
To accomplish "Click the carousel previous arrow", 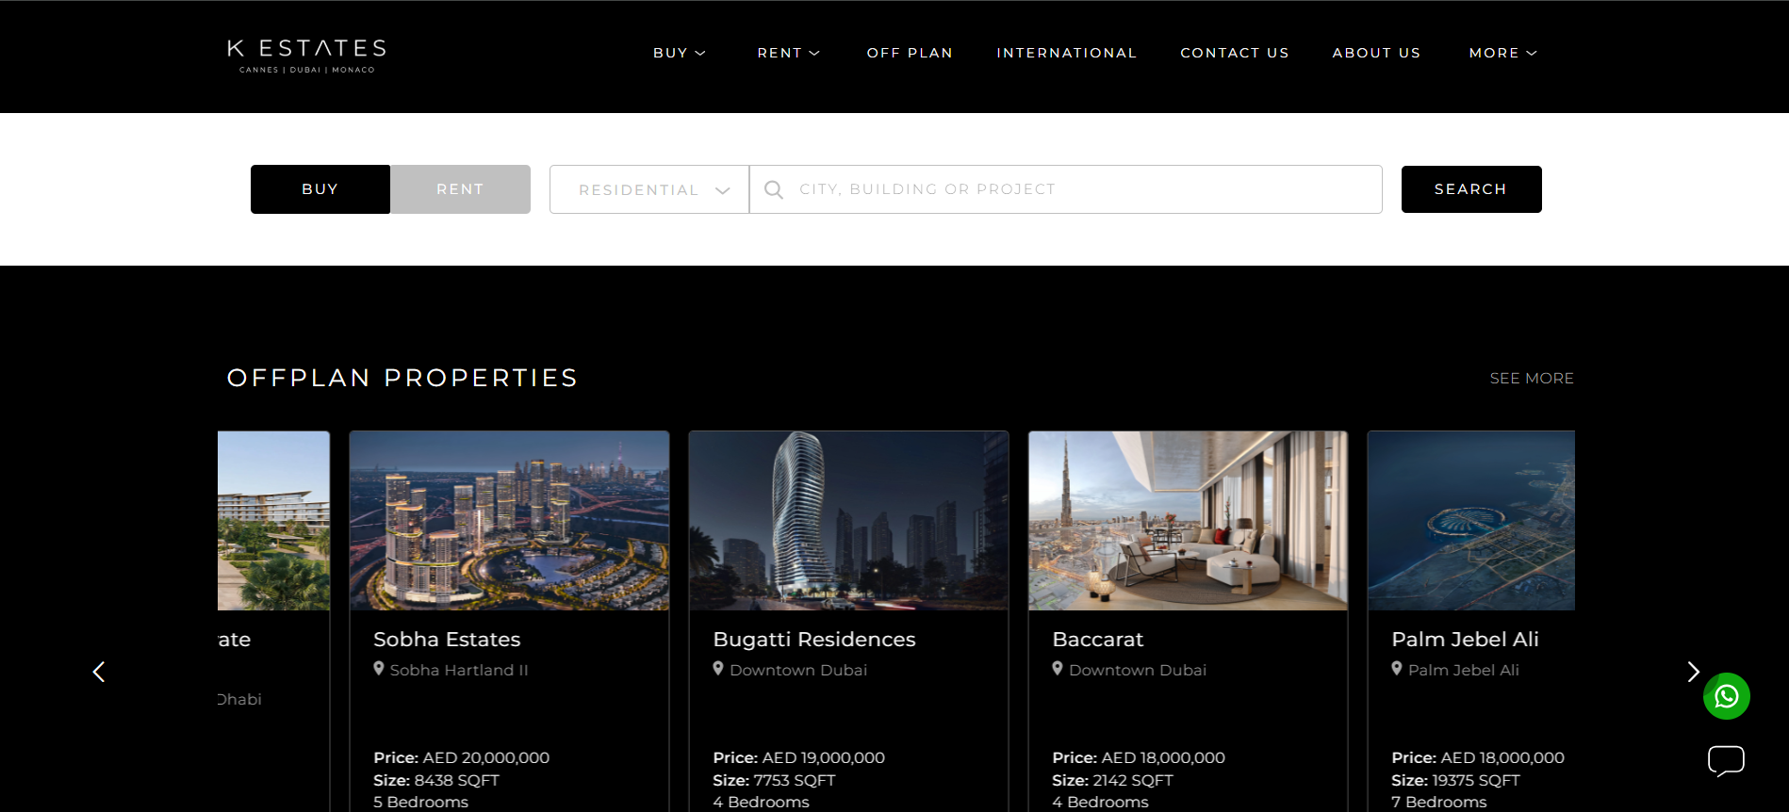I will pos(99,672).
